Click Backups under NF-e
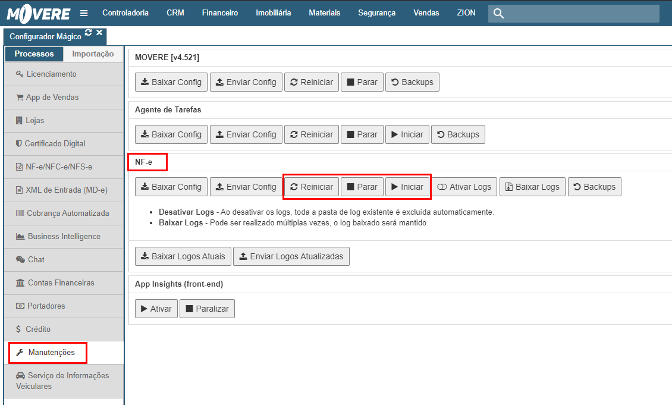The height and width of the screenshot is (405, 672). (x=595, y=187)
